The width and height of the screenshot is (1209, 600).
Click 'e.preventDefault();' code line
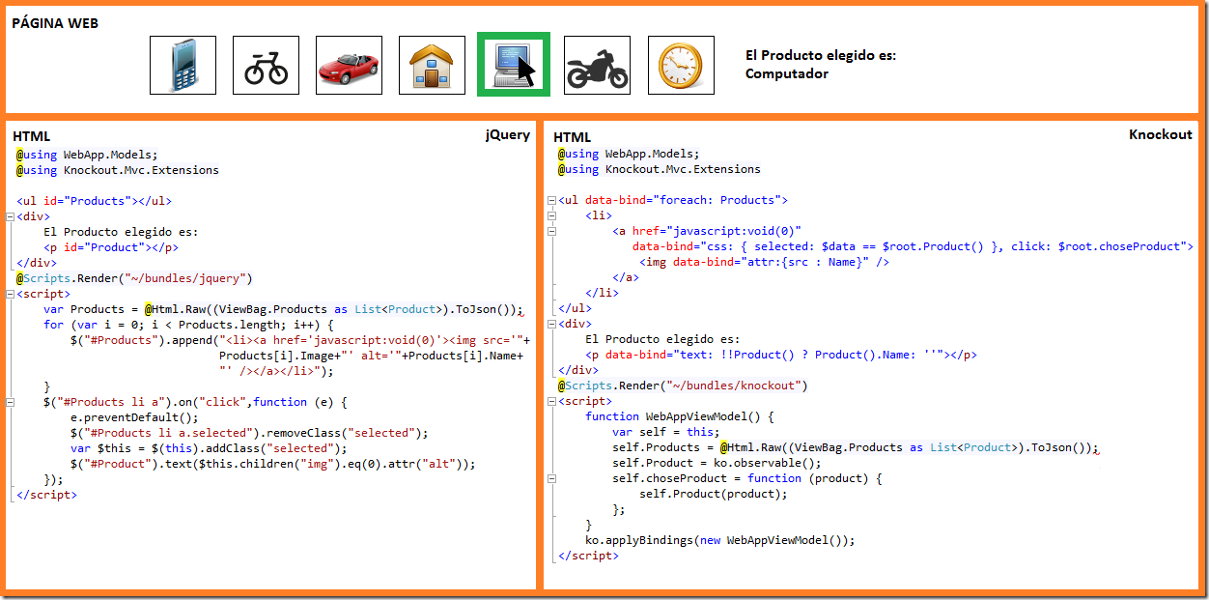(x=134, y=417)
